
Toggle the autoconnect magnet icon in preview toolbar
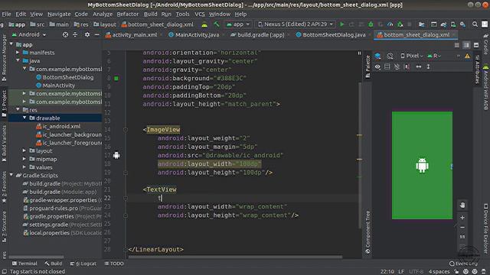(x=397, y=66)
